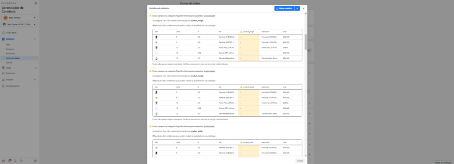This screenshot has width=454, height=164.
Task: Open Itens in the sidebar
Action: click(x=8, y=45)
